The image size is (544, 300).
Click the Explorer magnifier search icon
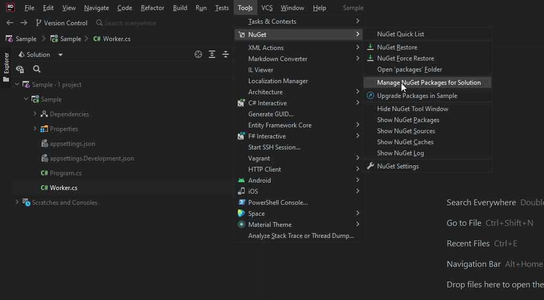37,69
